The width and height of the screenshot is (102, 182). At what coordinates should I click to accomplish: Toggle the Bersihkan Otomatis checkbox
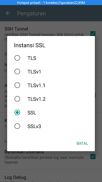click(x=93, y=156)
